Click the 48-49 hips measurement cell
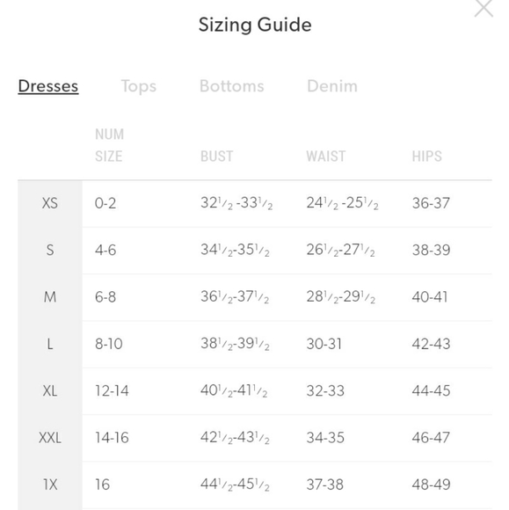509x510 pixels. click(431, 484)
